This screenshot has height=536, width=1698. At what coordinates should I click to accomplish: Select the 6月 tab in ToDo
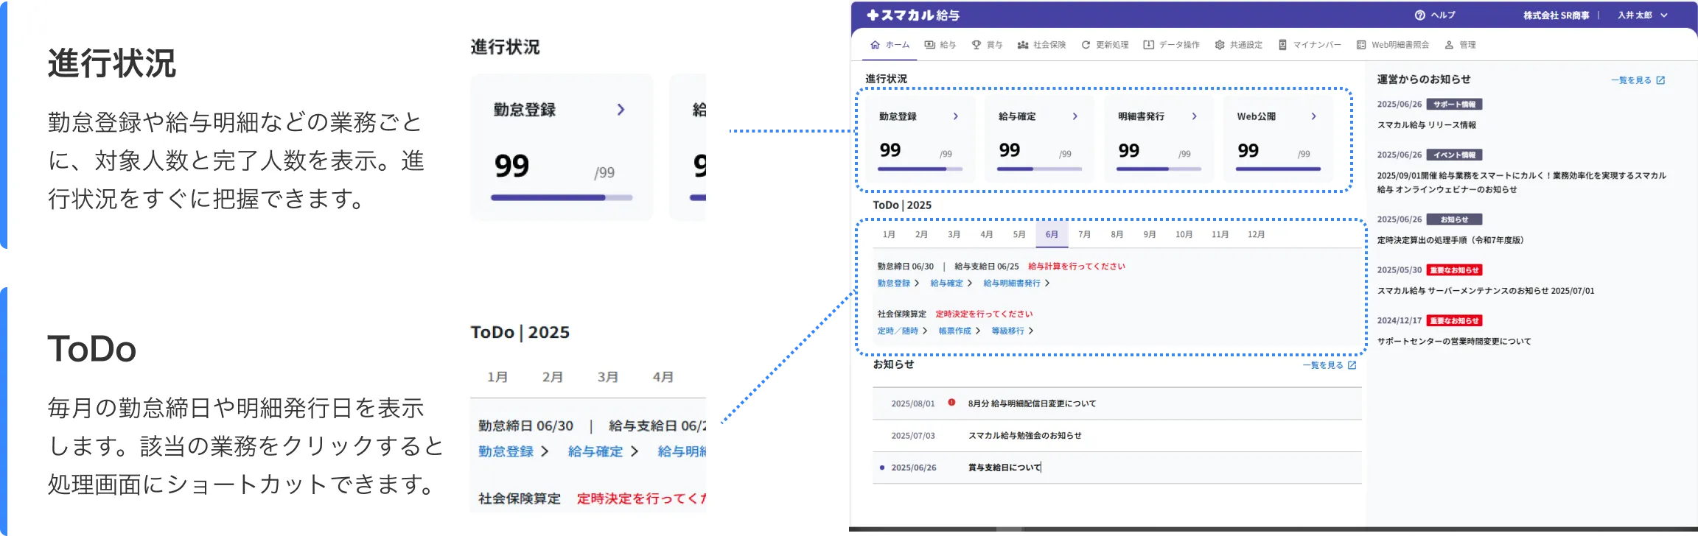tap(1052, 234)
